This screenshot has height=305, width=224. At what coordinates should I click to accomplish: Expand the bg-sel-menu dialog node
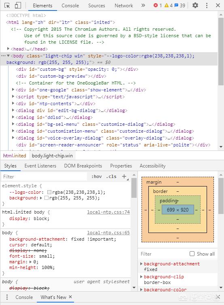(x=13, y=124)
